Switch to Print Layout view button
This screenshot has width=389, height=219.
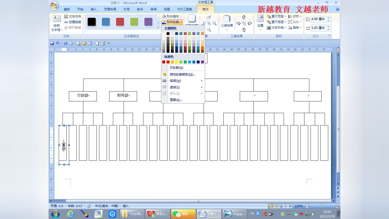click(272, 206)
